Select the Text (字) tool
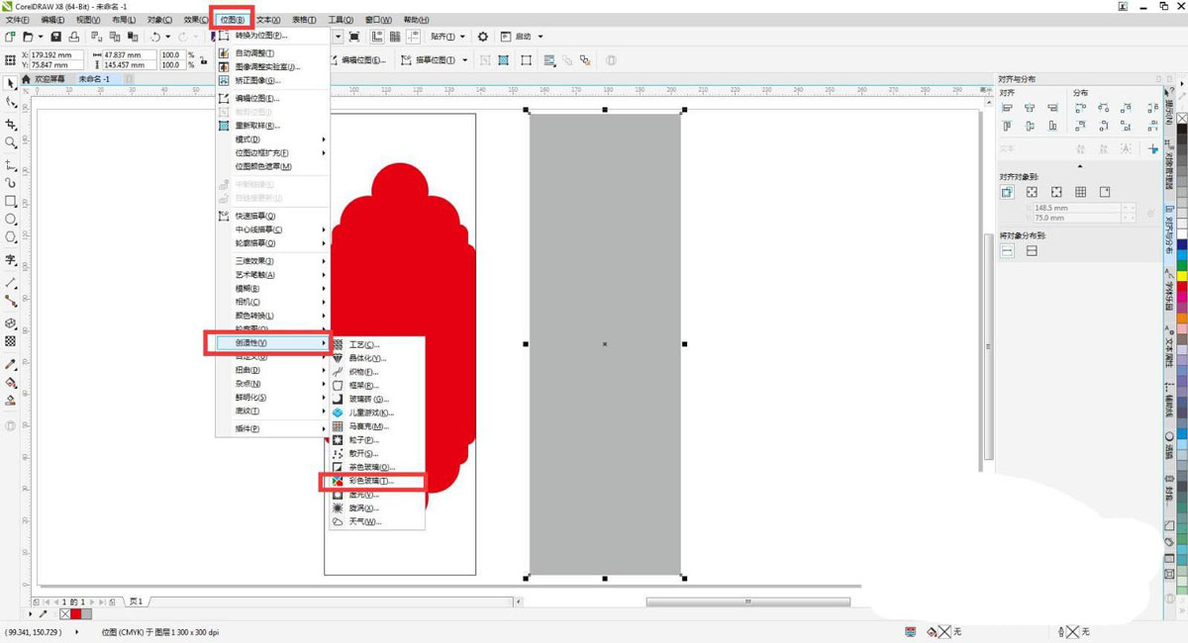 [11, 260]
